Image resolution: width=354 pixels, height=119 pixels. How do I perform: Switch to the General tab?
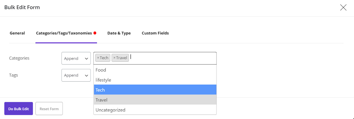(17, 33)
